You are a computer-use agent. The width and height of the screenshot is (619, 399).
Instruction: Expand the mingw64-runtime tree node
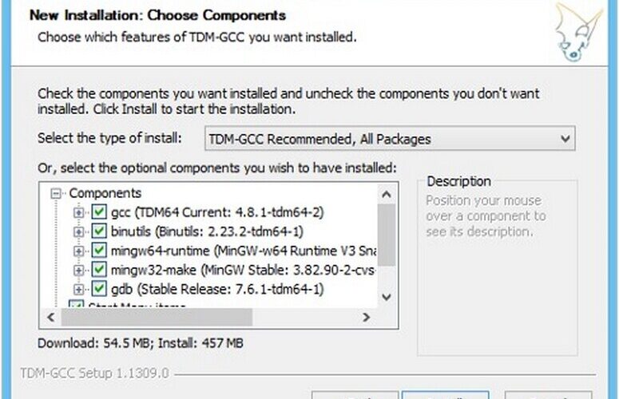[78, 251]
